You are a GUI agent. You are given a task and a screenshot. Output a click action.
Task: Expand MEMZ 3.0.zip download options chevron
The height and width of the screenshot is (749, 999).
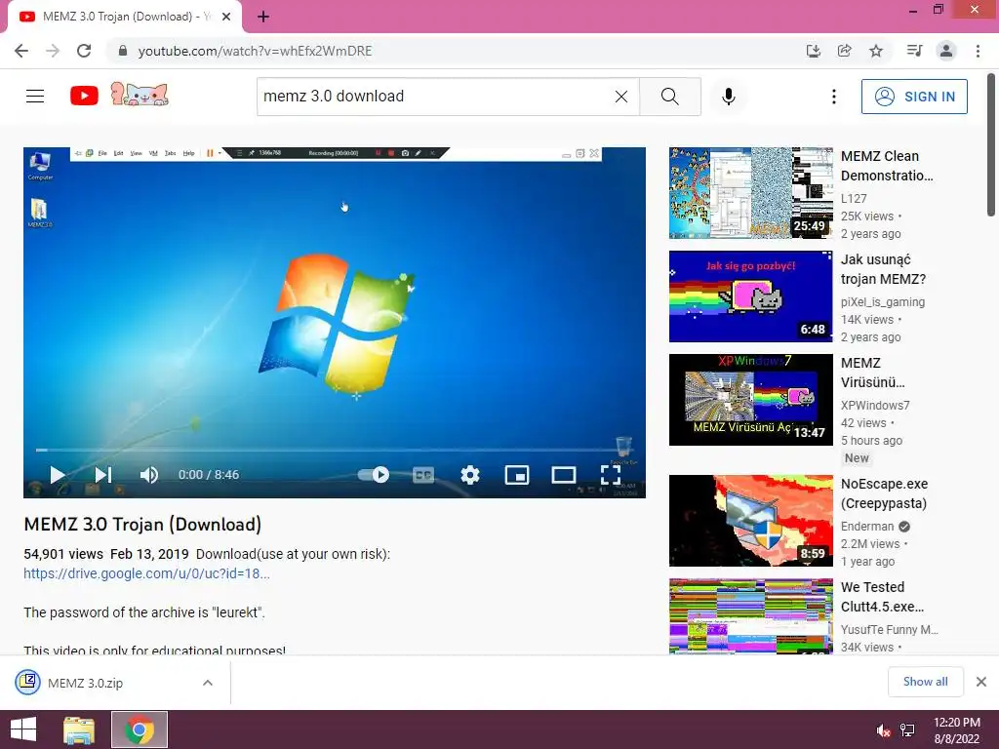[x=208, y=683]
